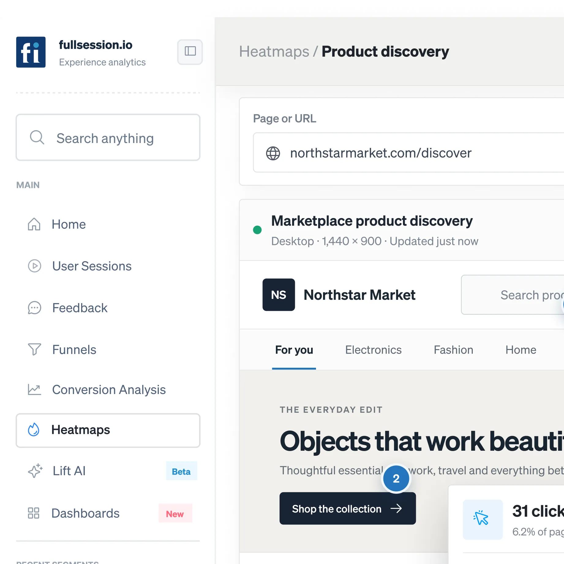Image resolution: width=564 pixels, height=564 pixels.
Task: Click the Search products field
Action: click(x=513, y=295)
